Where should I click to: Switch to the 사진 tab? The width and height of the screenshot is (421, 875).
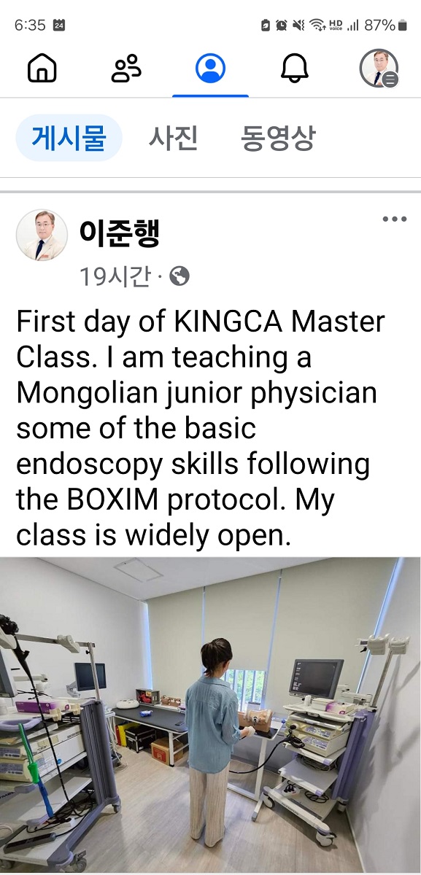point(174,138)
